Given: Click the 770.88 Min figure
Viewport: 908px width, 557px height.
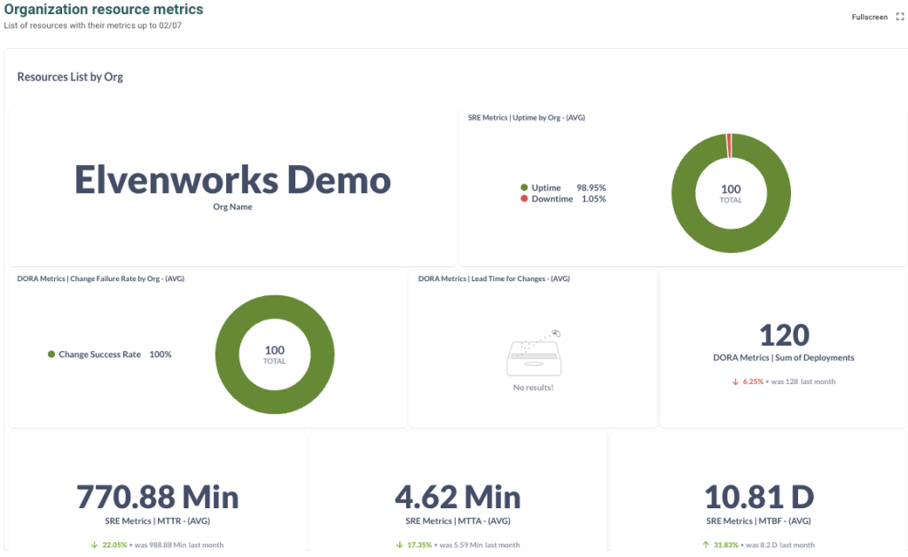Looking at the screenshot, I should tap(158, 497).
